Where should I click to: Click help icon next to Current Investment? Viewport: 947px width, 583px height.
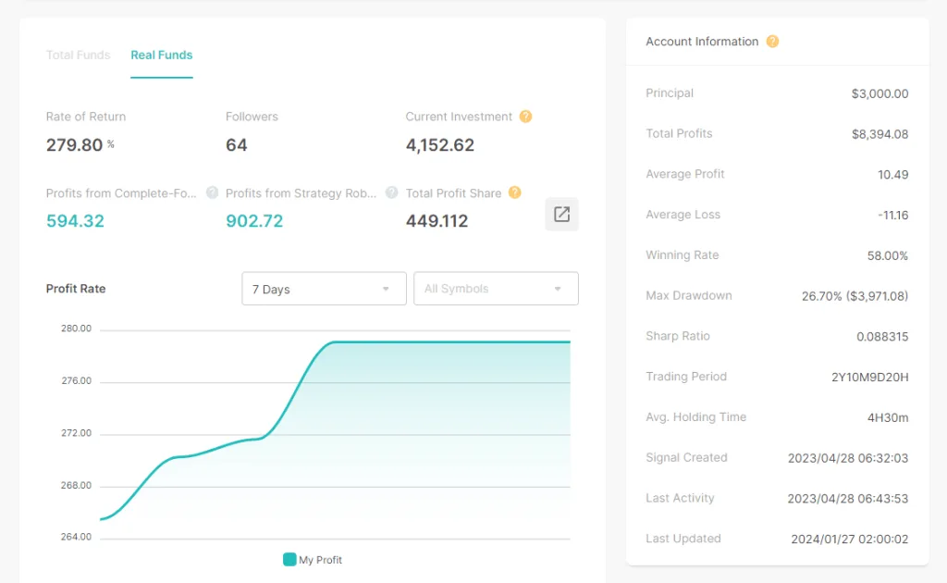tap(525, 117)
